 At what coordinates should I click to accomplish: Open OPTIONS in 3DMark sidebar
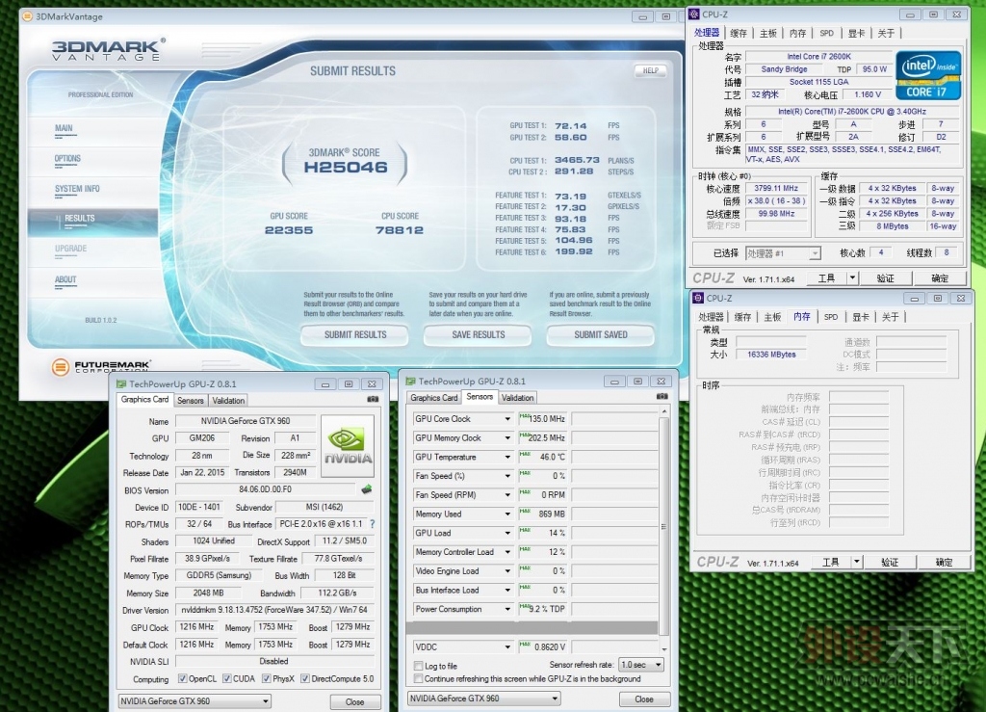pyautogui.click(x=67, y=159)
